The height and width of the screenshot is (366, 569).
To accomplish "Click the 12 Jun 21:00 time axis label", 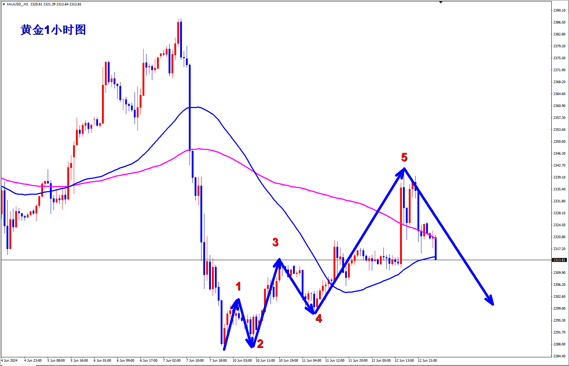I will (x=428, y=361).
